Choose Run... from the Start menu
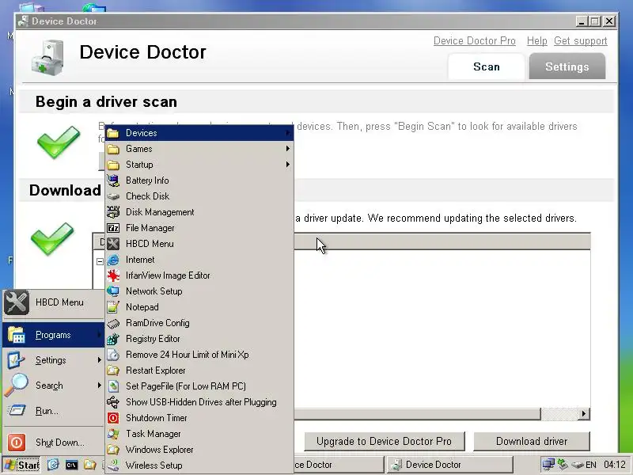Image resolution: width=633 pixels, height=475 pixels. [x=53, y=411]
